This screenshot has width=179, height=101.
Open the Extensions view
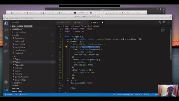pyautogui.click(x=6, y=51)
